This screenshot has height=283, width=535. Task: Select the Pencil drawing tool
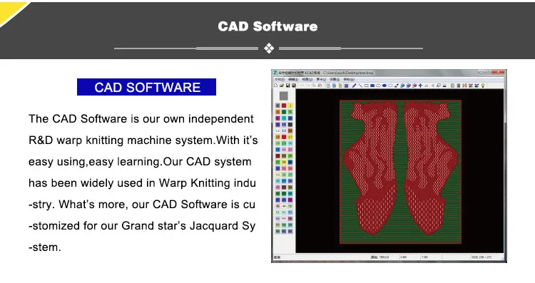point(354,86)
